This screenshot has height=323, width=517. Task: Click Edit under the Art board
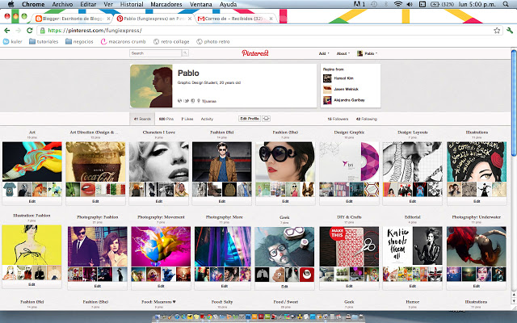[32, 200]
